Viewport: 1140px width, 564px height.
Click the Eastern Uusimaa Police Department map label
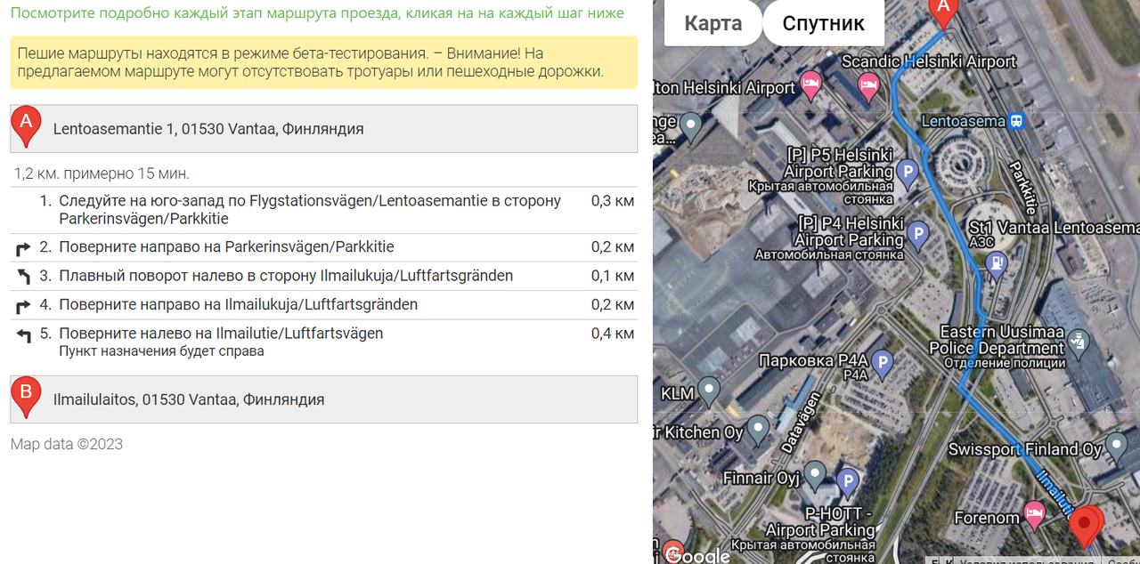(997, 340)
